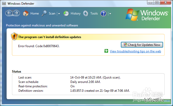The height and width of the screenshot is (106, 173).
Task: Maximize the Windows Defender window
Action: coord(157,3)
